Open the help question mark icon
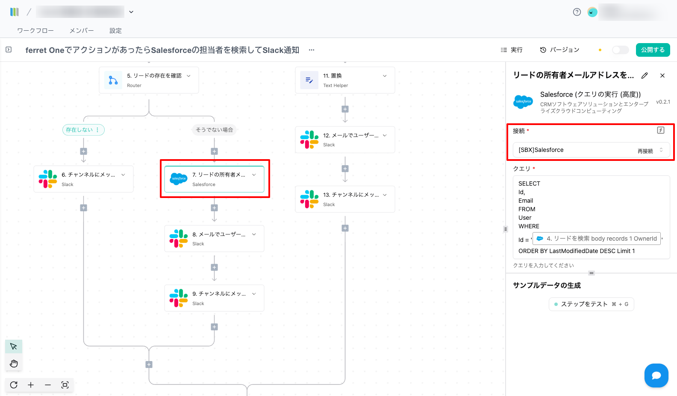Image resolution: width=677 pixels, height=396 pixels. click(x=577, y=12)
